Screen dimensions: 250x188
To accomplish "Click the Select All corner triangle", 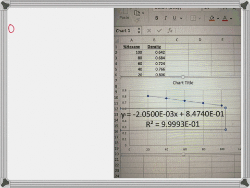I will click(x=117, y=40).
